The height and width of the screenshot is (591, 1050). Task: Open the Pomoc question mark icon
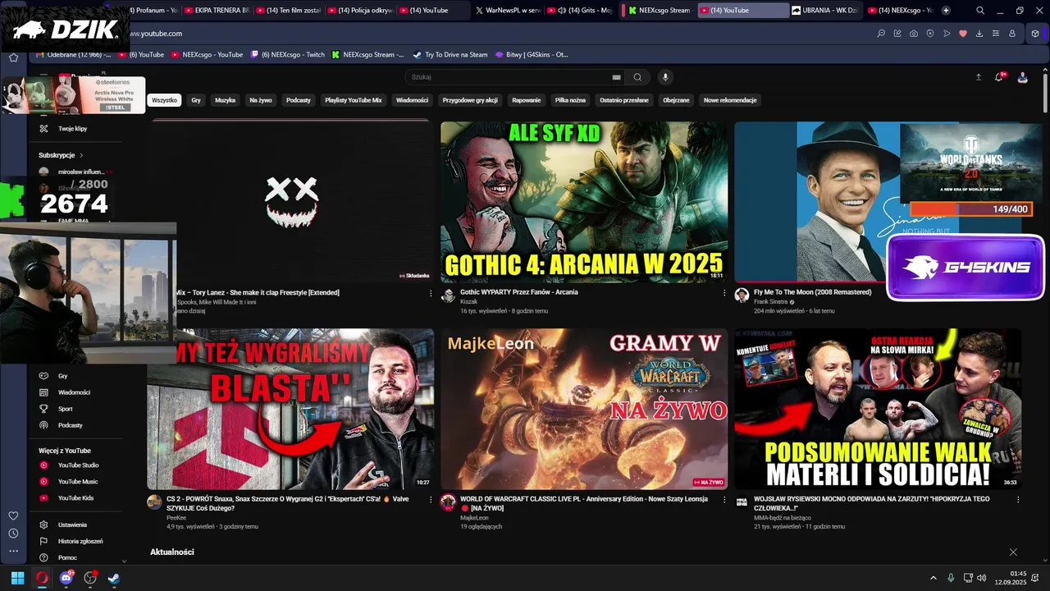point(43,557)
